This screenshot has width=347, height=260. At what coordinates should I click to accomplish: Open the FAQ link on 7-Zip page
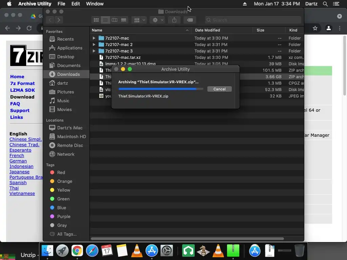15,104
